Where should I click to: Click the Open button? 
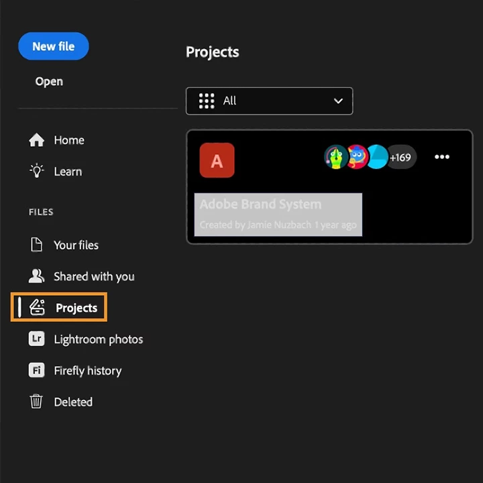click(x=49, y=81)
